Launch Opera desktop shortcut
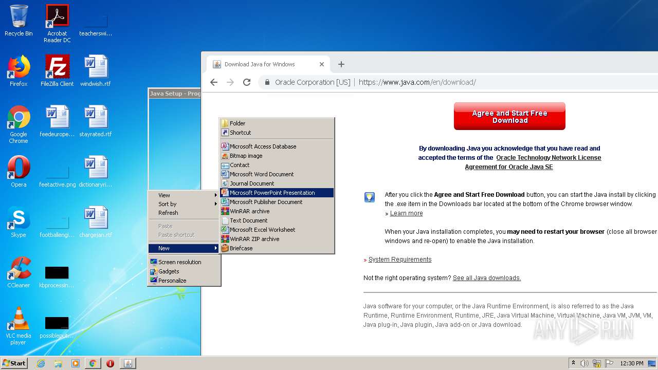 (x=19, y=172)
